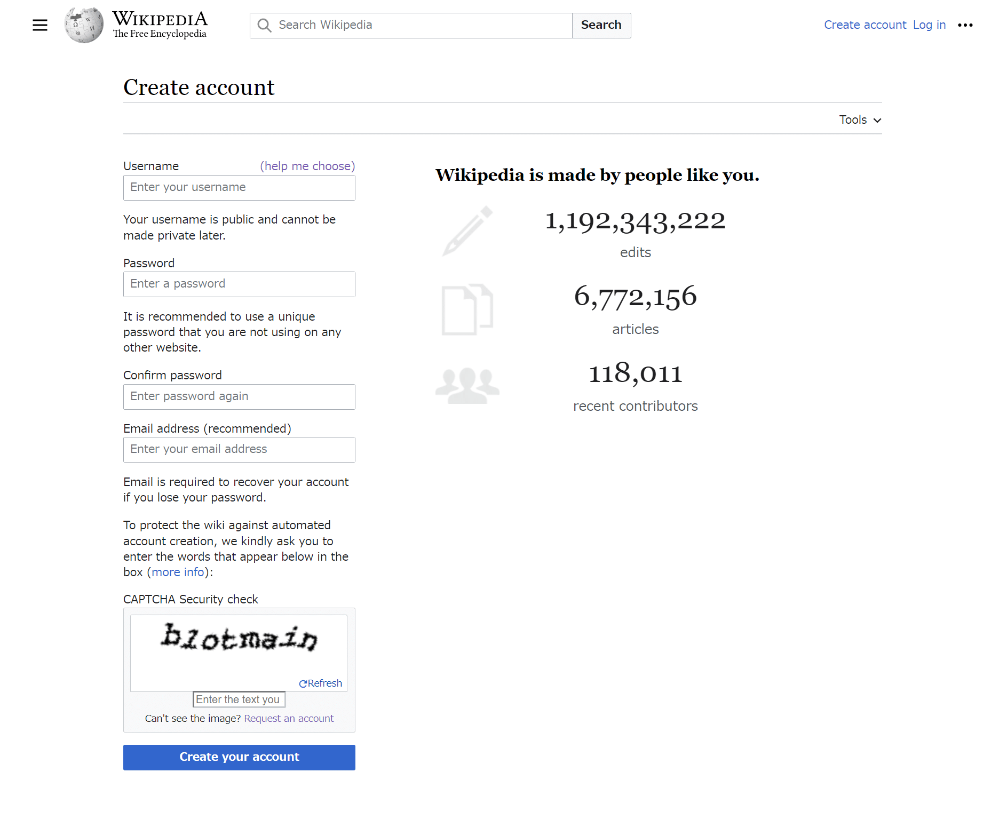Collapse the Tools menu chevron
Image resolution: width=1007 pixels, height=828 pixels.
877,120
